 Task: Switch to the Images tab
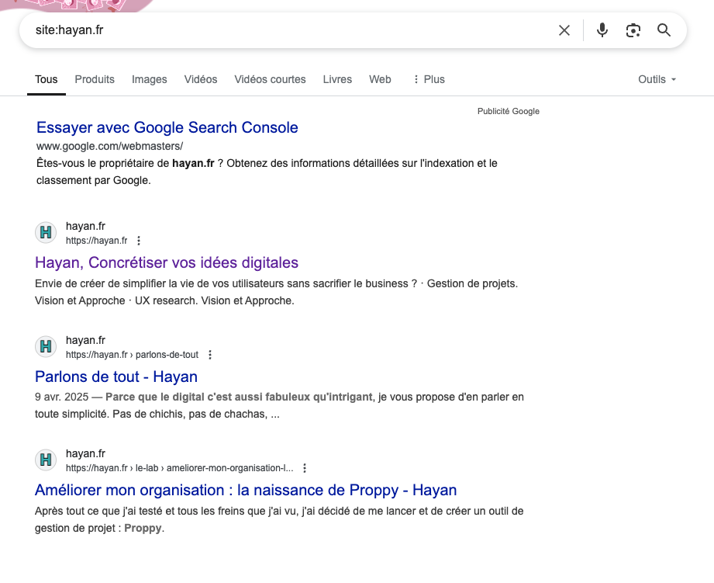tap(150, 79)
